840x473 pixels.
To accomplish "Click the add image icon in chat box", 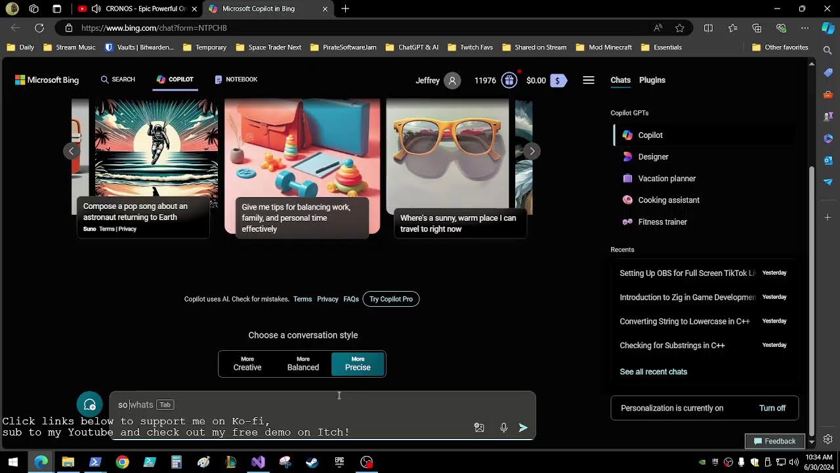I will (x=479, y=428).
